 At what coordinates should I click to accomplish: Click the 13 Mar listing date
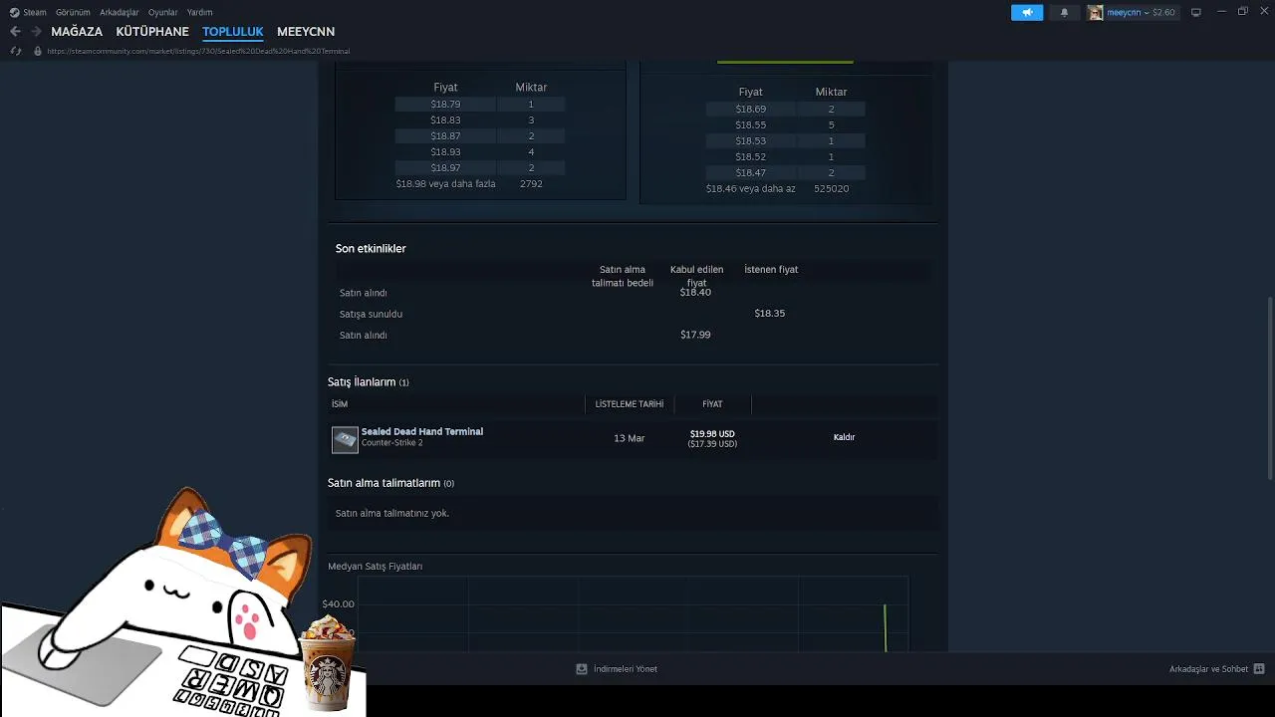coord(630,438)
